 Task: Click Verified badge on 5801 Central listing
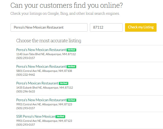pos(71,66)
